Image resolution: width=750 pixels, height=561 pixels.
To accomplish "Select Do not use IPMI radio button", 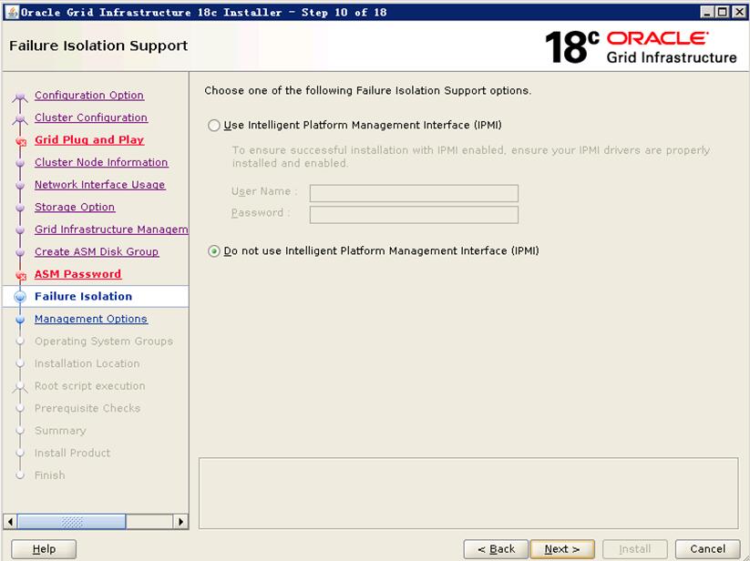I will click(x=214, y=250).
